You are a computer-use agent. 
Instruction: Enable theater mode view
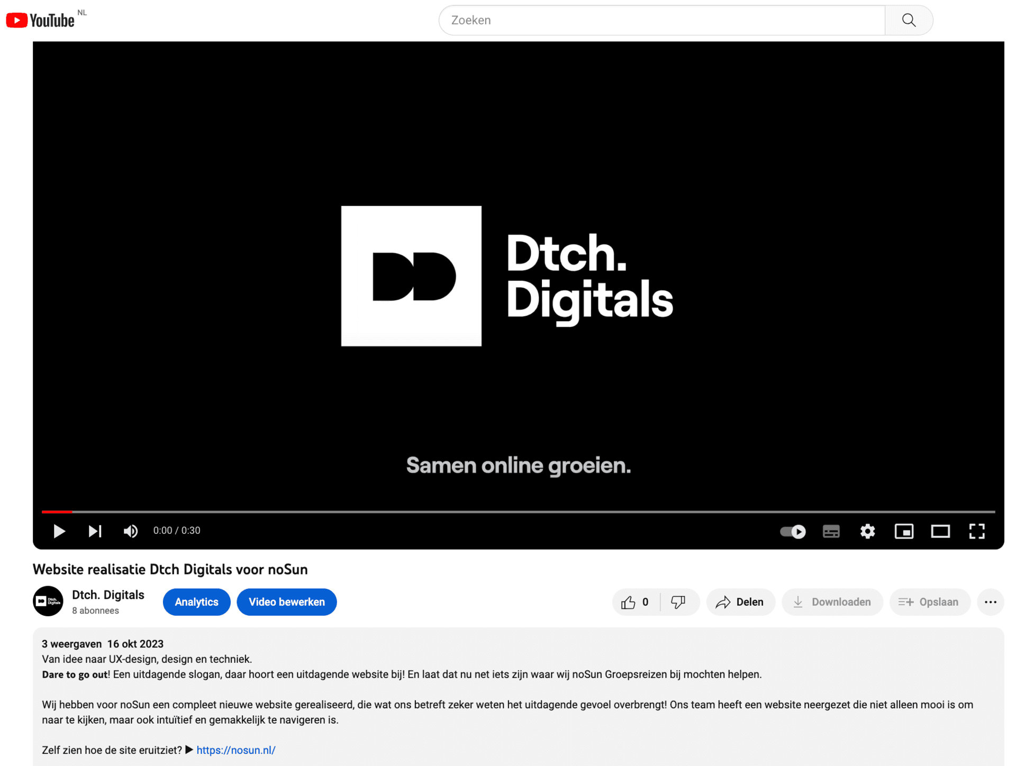coord(940,531)
